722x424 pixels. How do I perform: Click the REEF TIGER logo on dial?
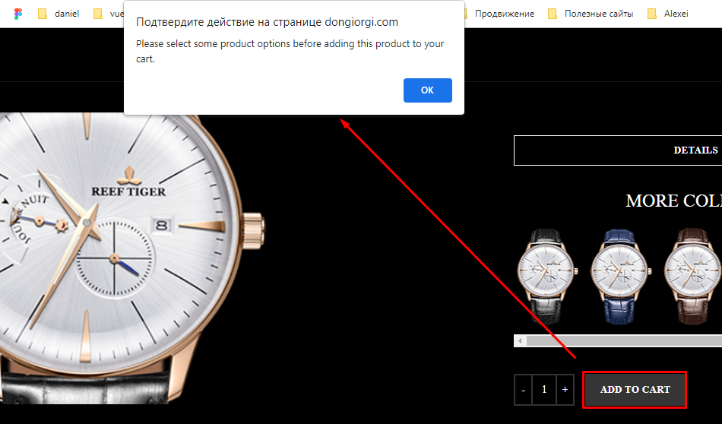point(128,183)
